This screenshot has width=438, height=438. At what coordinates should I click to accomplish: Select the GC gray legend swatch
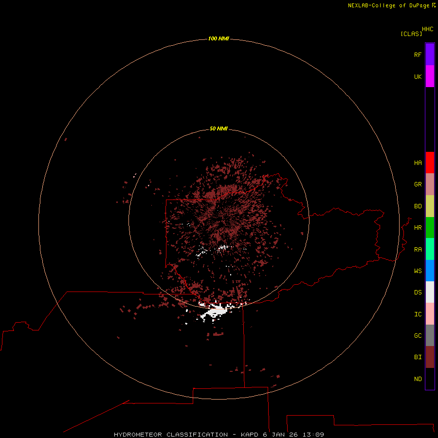430,335
